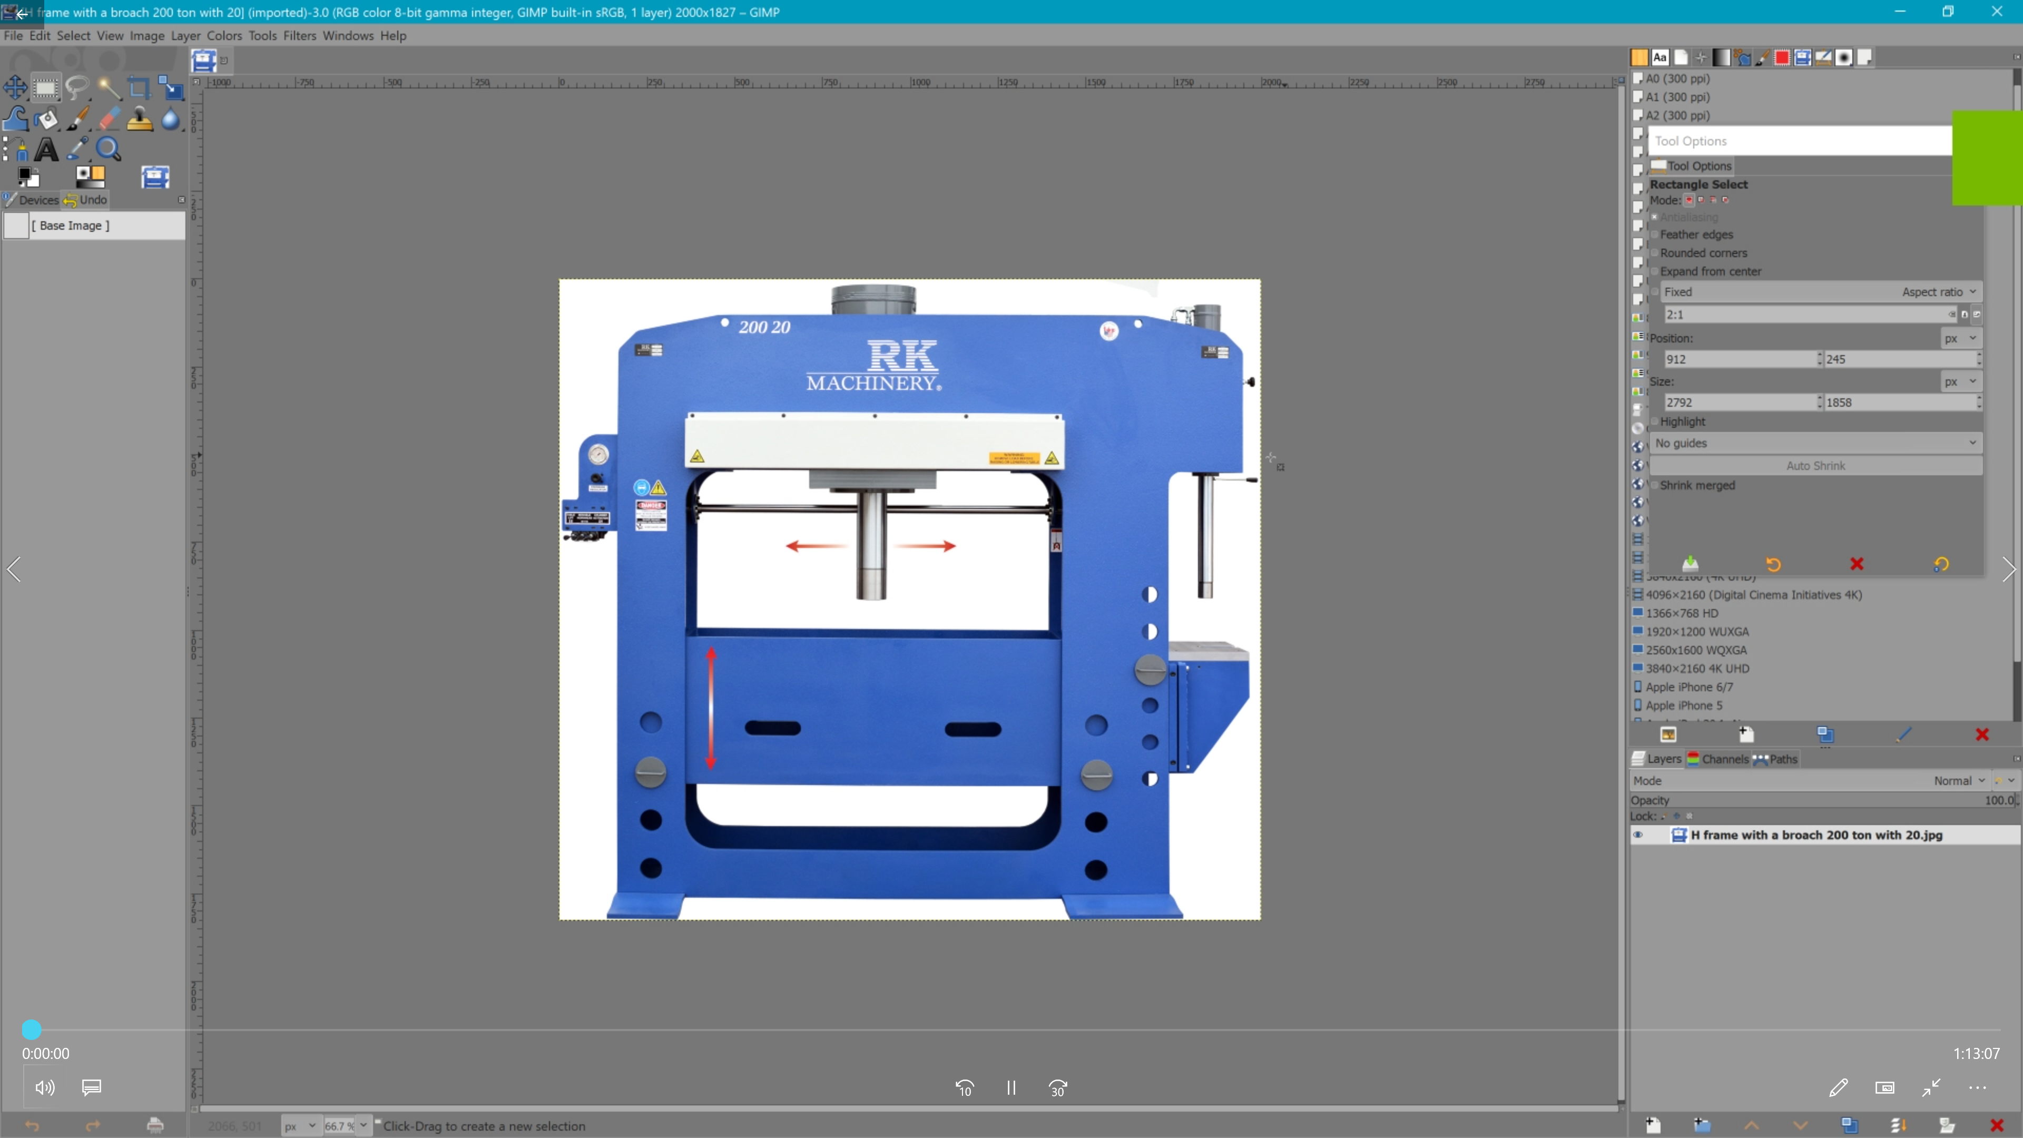This screenshot has width=2023, height=1138.
Task: Select the Free Select lasso tool
Action: tap(77, 87)
